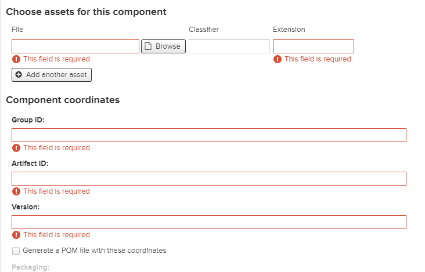The width and height of the screenshot is (425, 272).
Task: Click the error icon below Group ID field
Action: click(16, 148)
